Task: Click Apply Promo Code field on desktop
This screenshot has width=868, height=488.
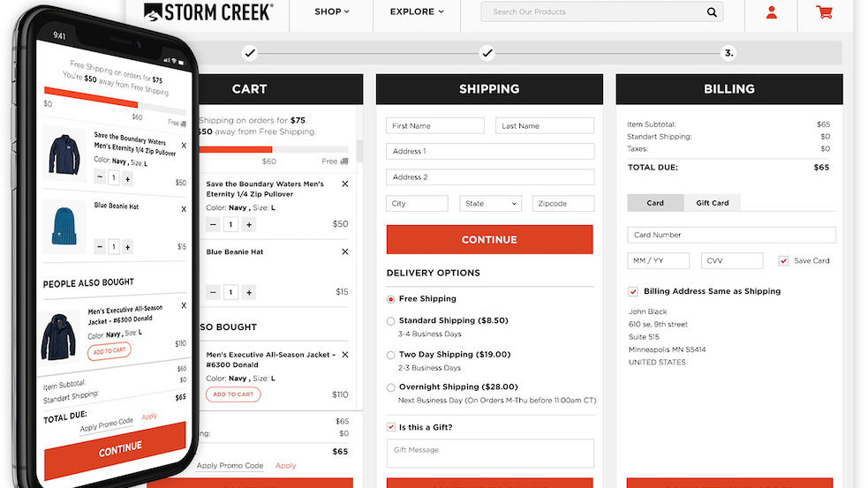Action: (x=230, y=466)
